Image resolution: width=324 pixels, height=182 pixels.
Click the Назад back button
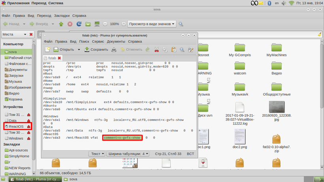pos(11,24)
